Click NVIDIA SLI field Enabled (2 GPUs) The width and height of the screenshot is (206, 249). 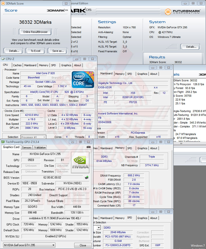(x=56, y=236)
